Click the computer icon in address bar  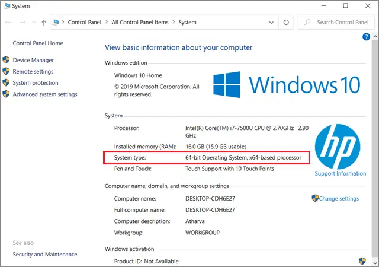click(56, 22)
